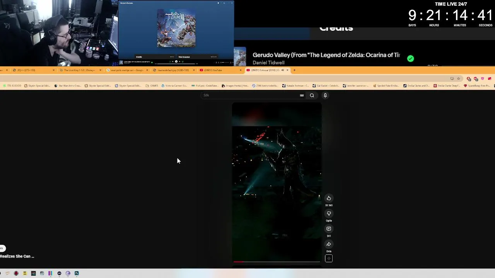495x278 pixels.
Task: Open the sound thumbnail below Dela
Action: point(329,259)
